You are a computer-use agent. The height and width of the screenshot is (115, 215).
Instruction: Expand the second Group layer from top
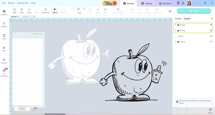[x=175, y=31]
